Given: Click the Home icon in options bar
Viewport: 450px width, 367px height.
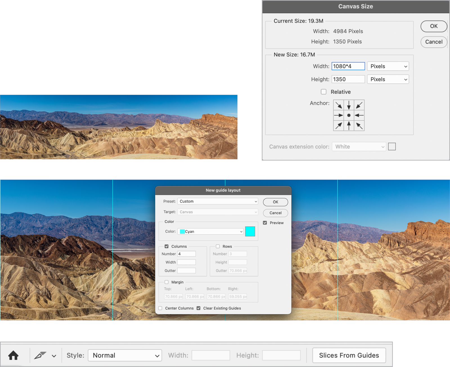Looking at the screenshot, I should [x=13, y=355].
